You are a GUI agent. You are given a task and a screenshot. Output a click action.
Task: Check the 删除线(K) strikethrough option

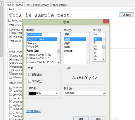click(30, 75)
